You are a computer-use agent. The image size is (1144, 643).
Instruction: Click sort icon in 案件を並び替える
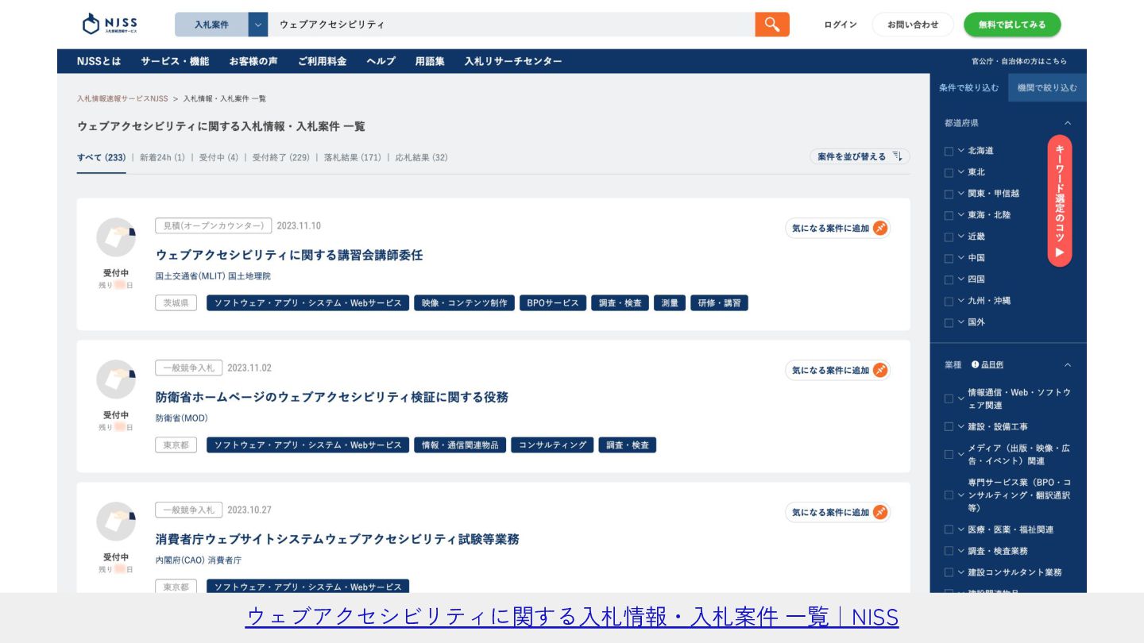(x=897, y=156)
